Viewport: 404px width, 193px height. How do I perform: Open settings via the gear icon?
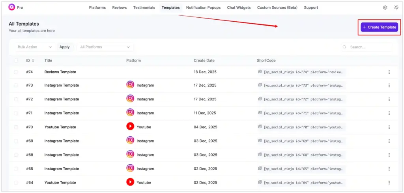coord(385,7)
